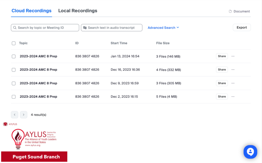Open the AMC 8 Prep recording from Jan 13
This screenshot has width=262, height=163.
39,56
